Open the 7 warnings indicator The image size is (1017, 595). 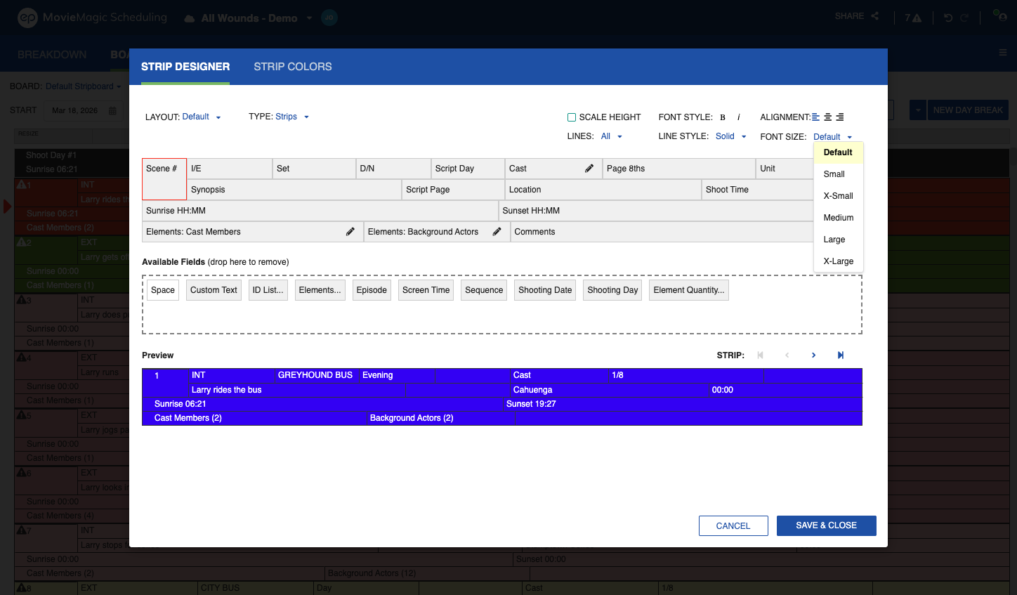(x=913, y=18)
